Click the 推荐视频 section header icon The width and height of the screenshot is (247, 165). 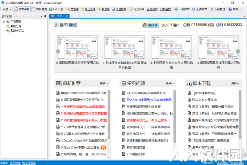tap(56, 25)
